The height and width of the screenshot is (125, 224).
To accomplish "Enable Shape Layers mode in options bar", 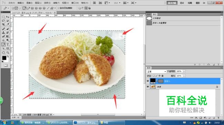I will pos(13,8).
